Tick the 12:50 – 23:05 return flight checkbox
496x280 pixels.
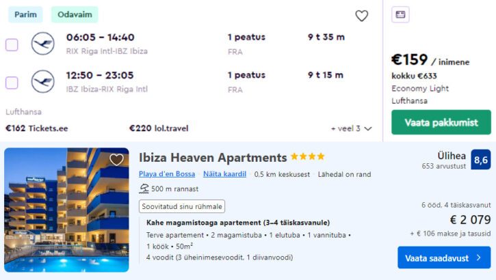tap(12, 83)
